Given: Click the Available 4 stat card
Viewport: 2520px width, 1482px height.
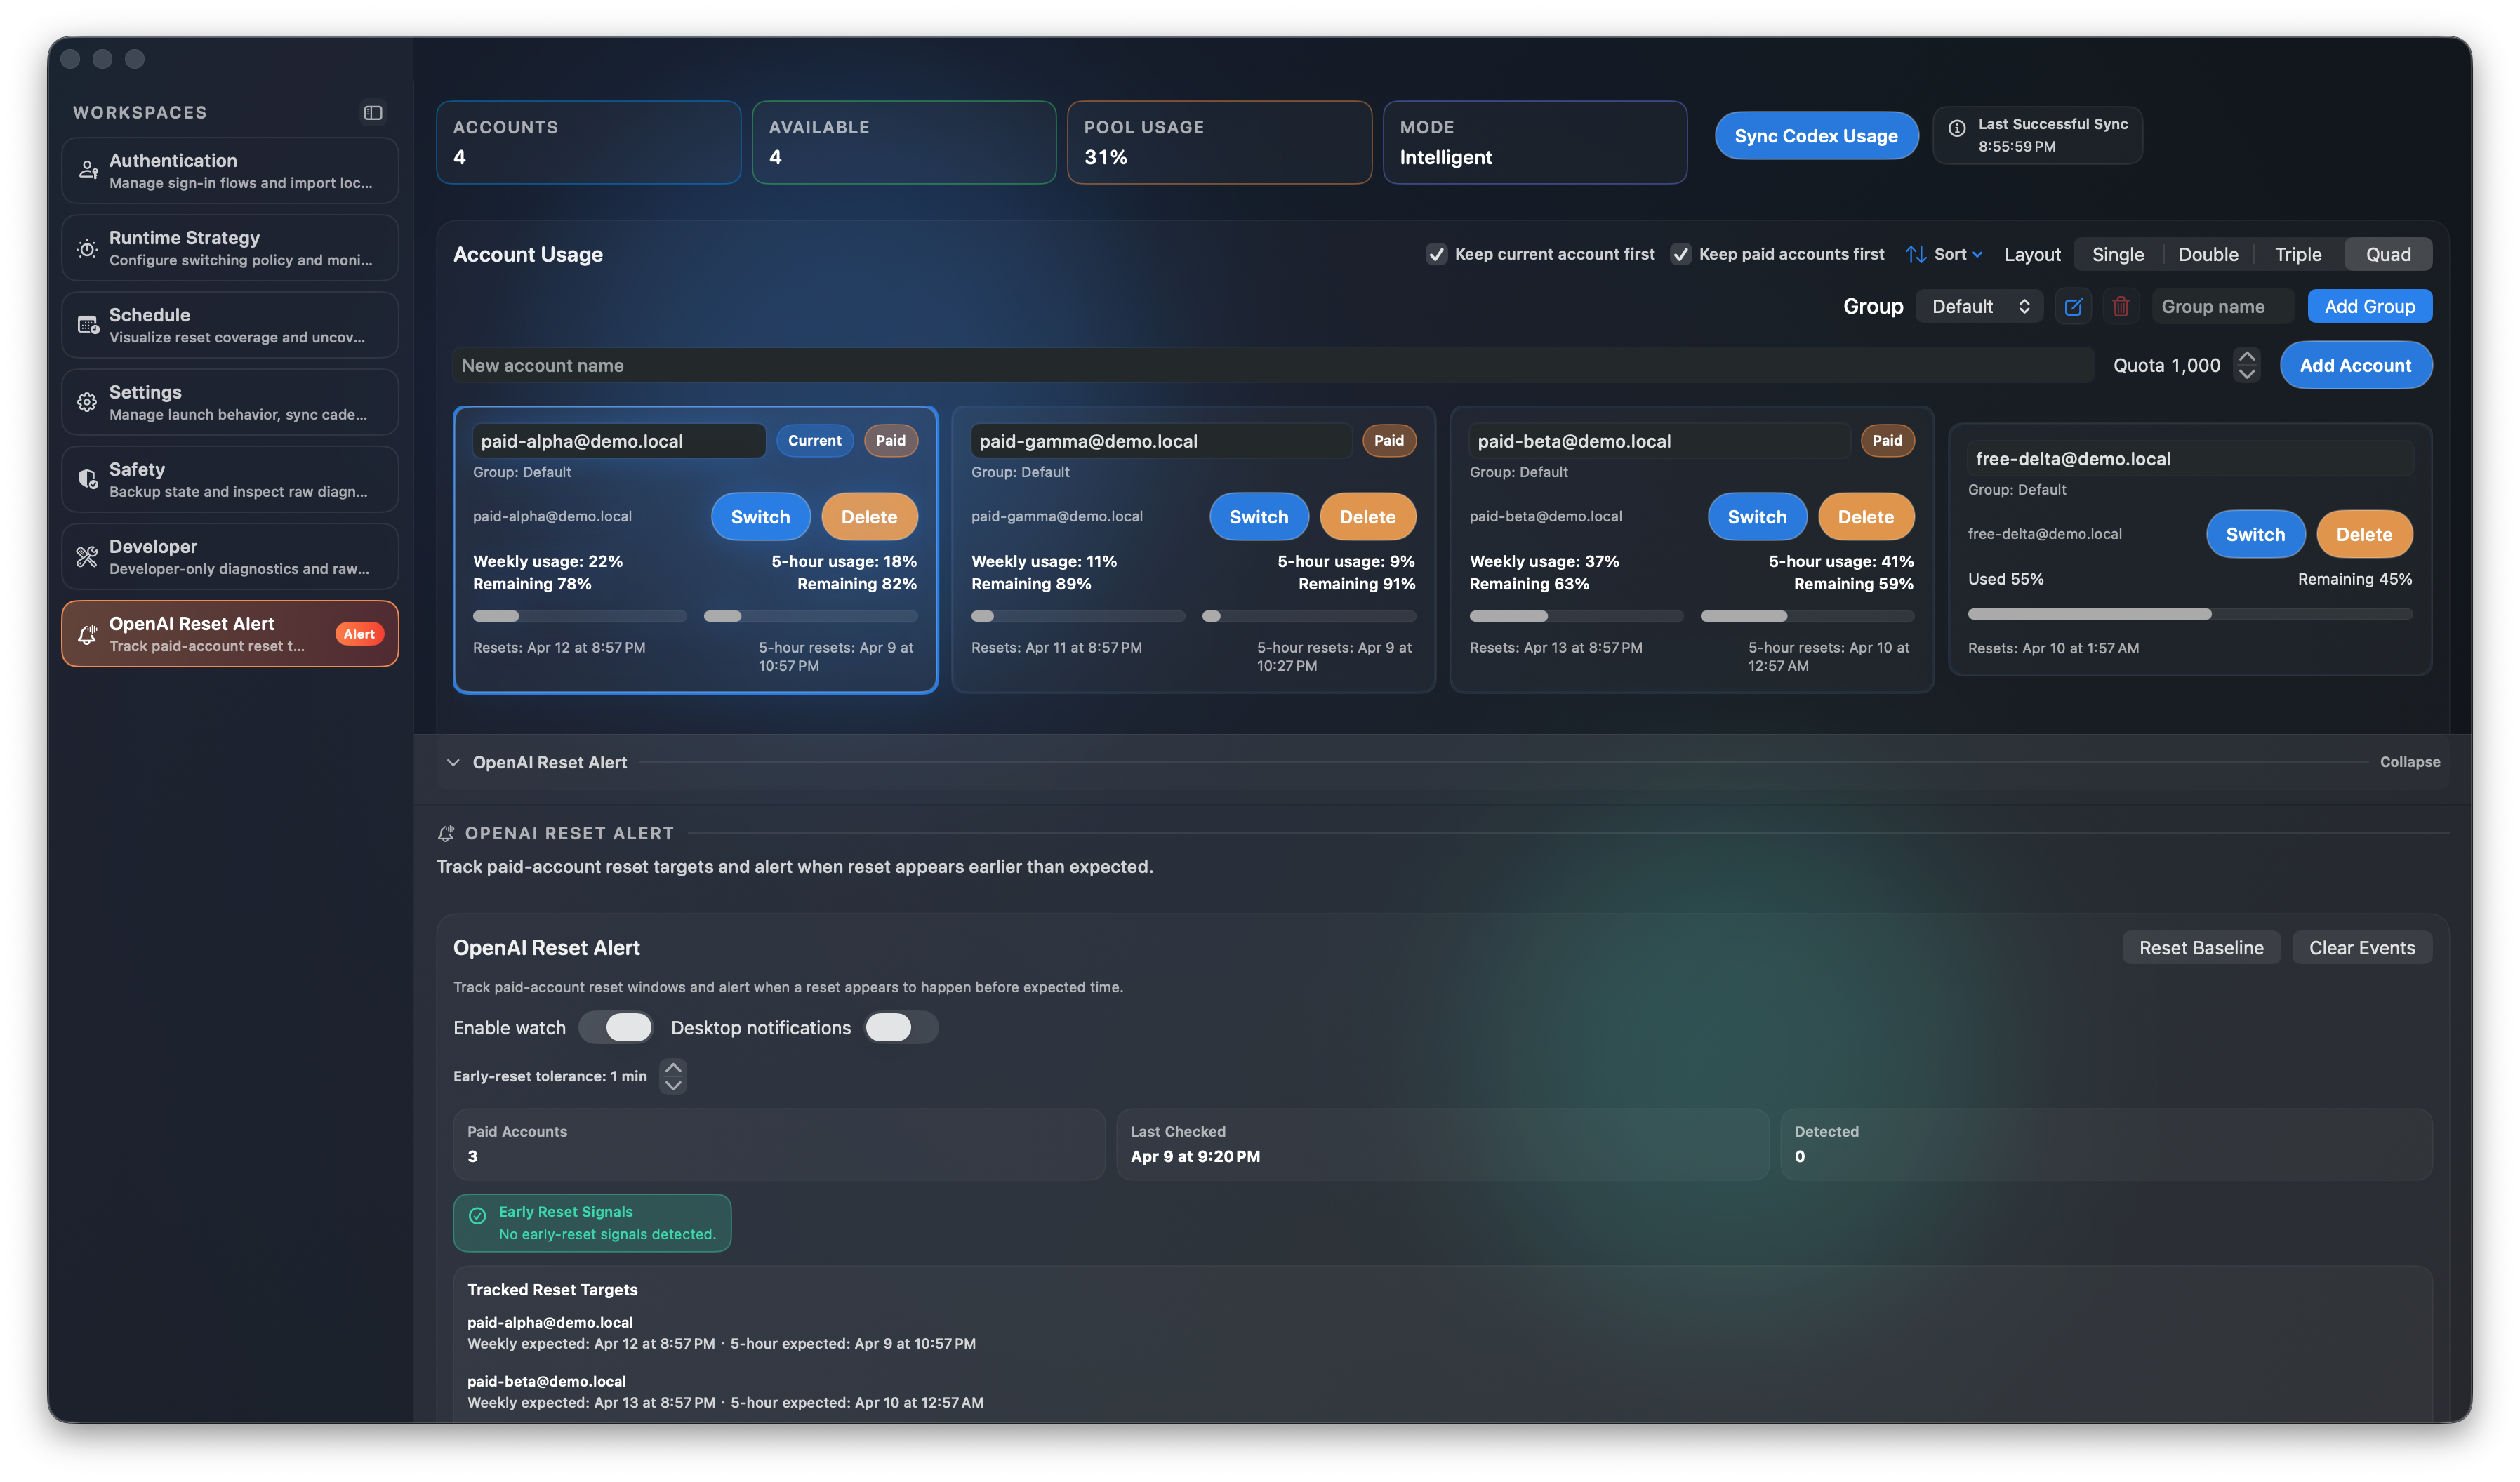Looking at the screenshot, I should [x=904, y=143].
